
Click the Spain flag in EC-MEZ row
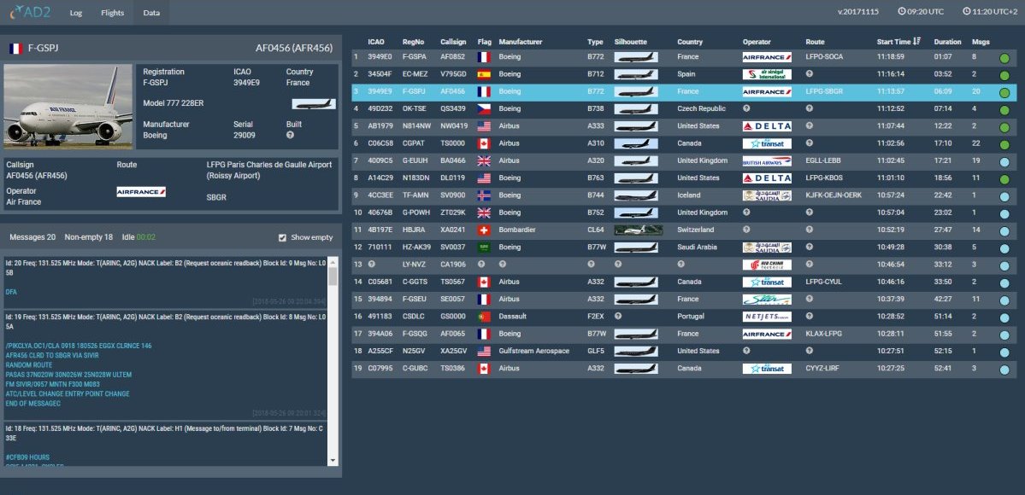484,74
